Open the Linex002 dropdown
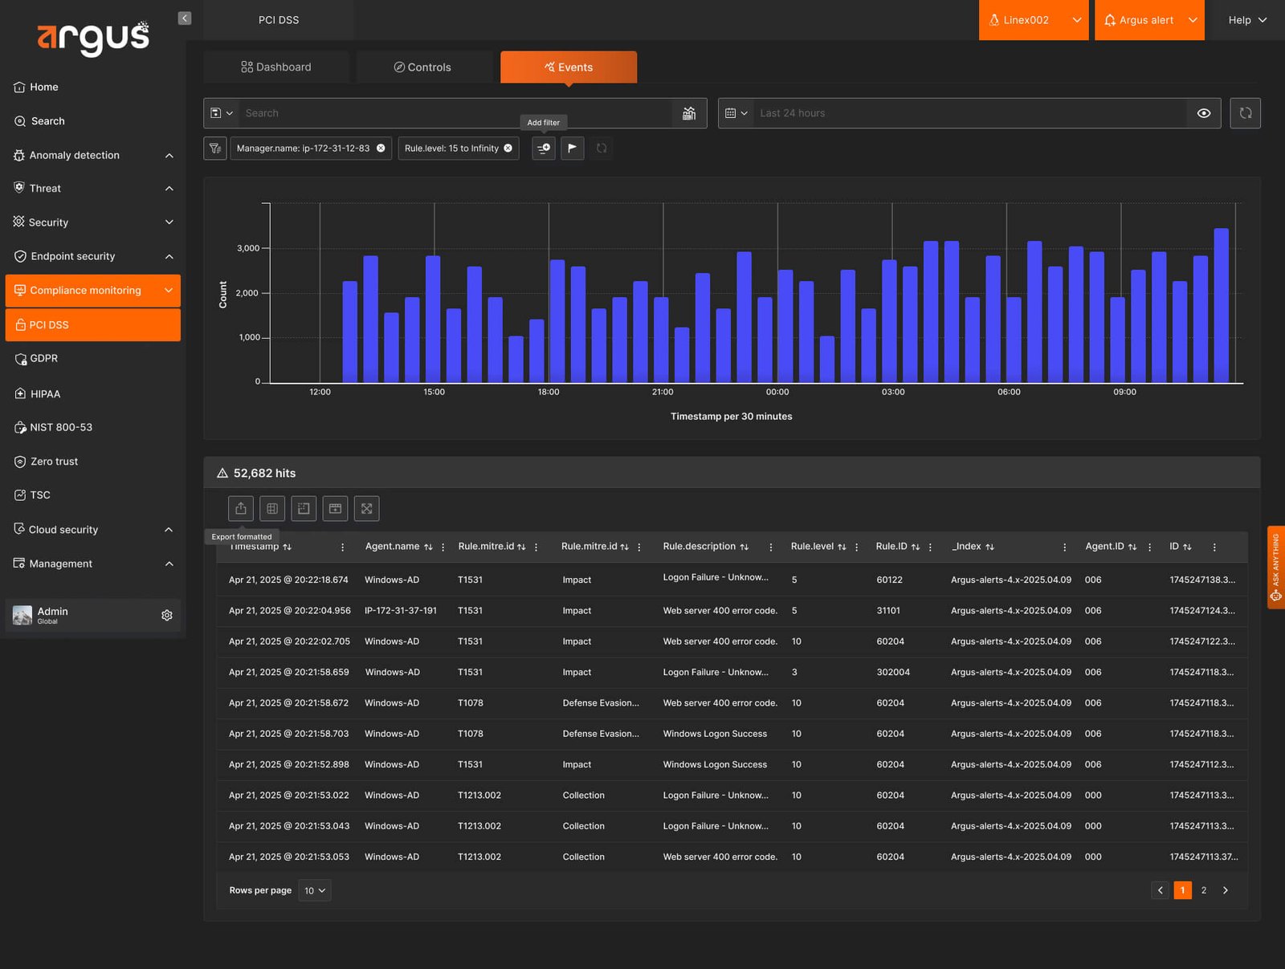The width and height of the screenshot is (1285, 969). coord(1034,20)
